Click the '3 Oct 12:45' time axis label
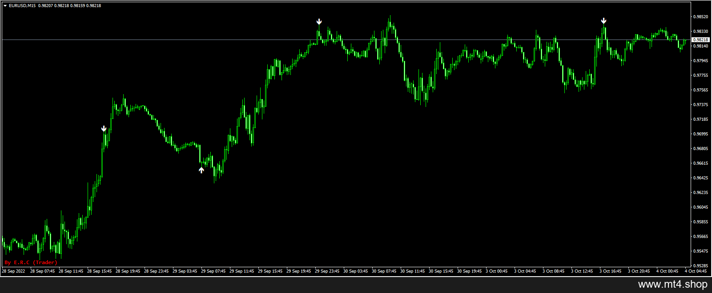This screenshot has height=293, width=712. [x=582, y=271]
